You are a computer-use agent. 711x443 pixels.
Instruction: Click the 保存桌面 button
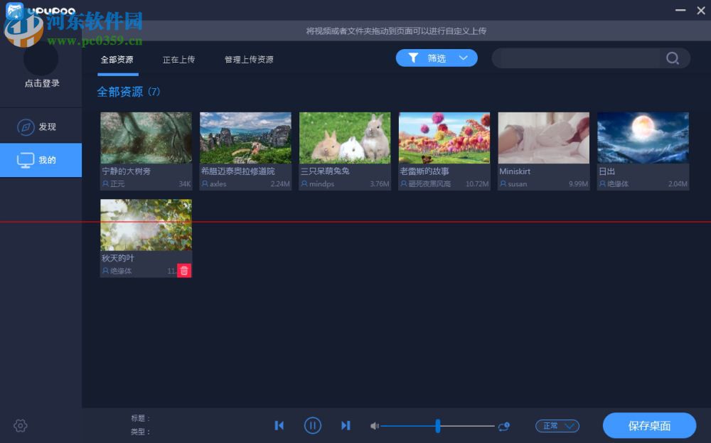click(x=649, y=425)
